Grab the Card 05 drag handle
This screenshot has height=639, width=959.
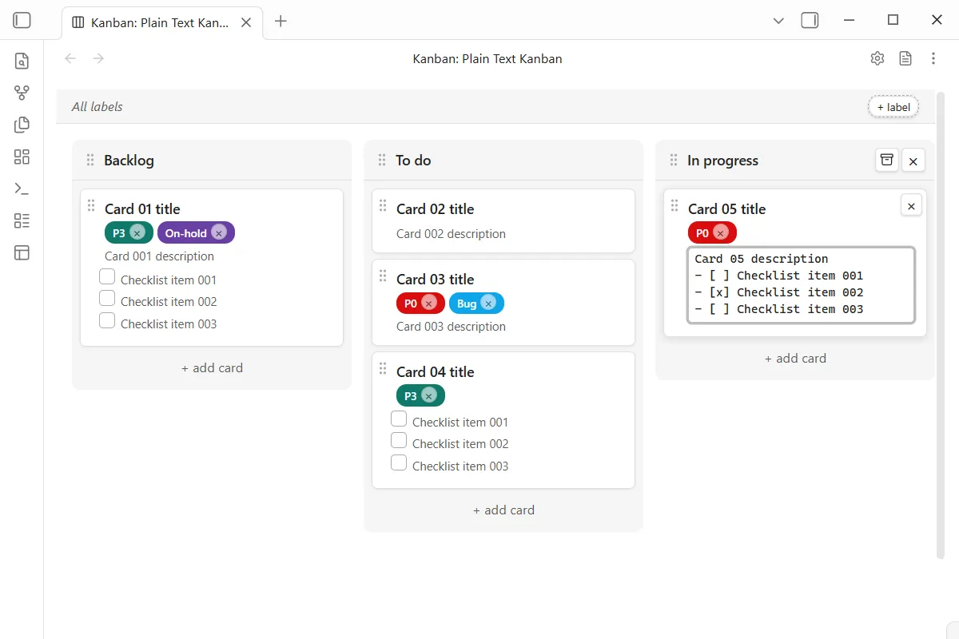click(674, 205)
